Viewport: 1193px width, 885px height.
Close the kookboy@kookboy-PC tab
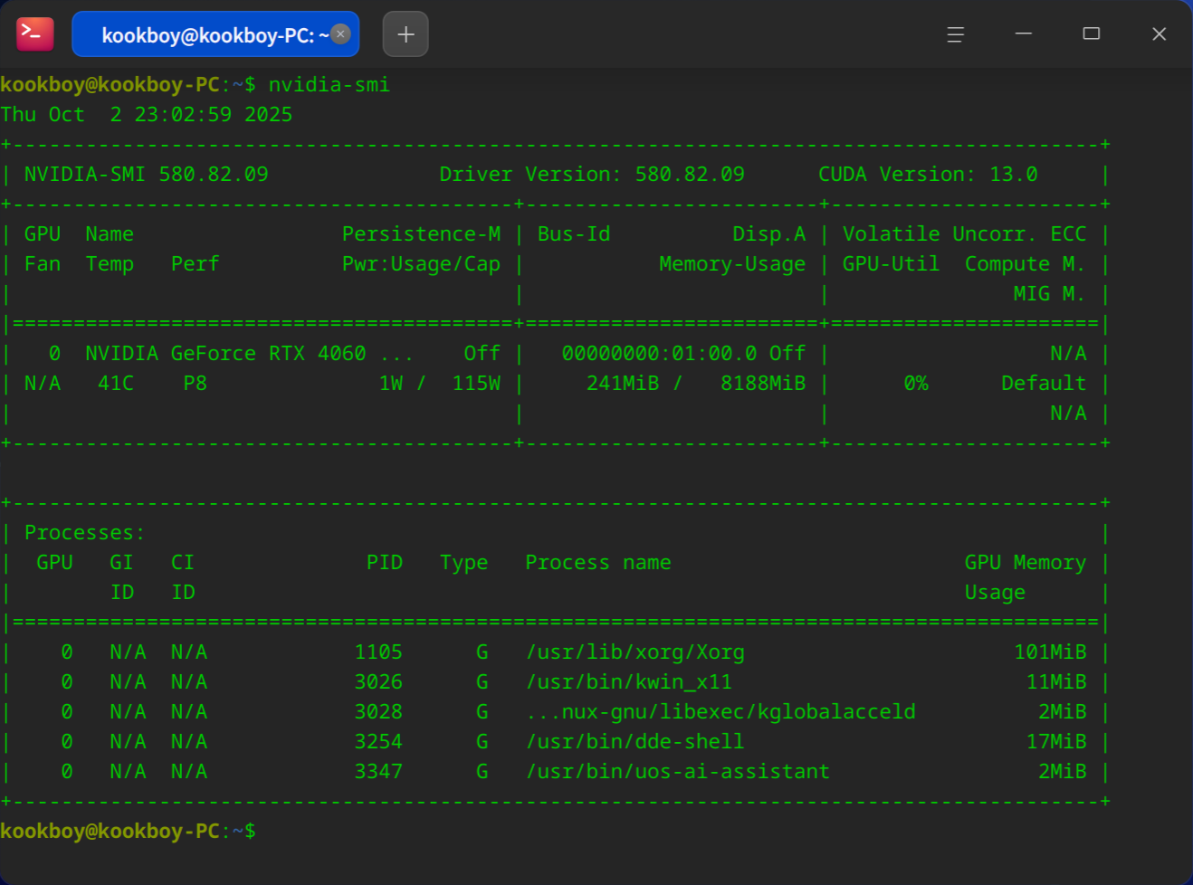[340, 34]
